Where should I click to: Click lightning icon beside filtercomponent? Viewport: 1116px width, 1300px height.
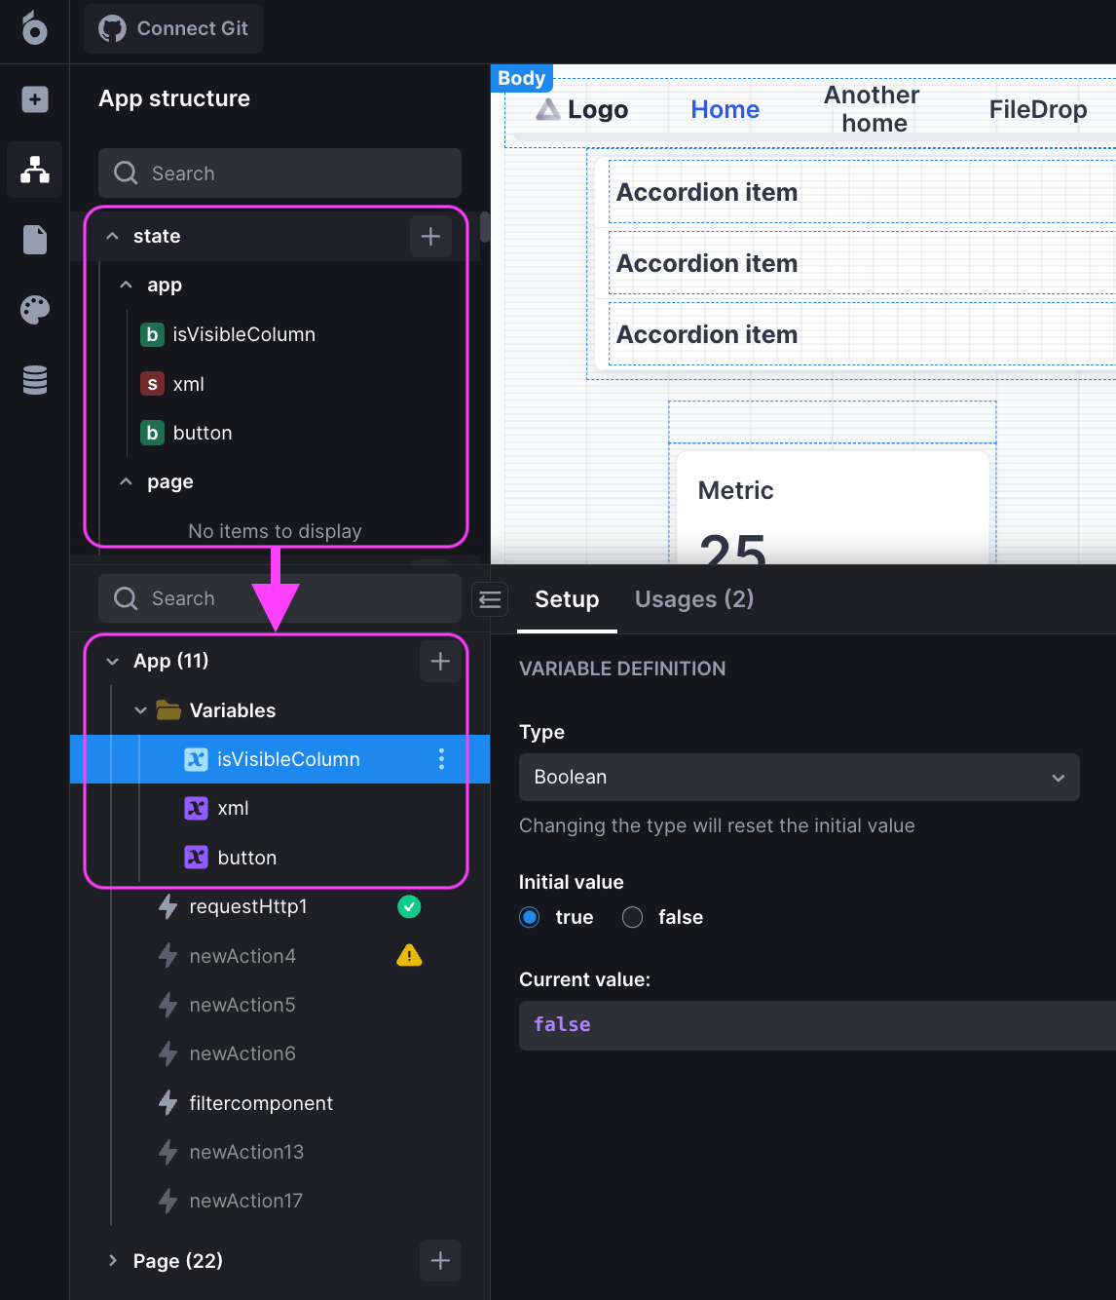pyautogui.click(x=167, y=1103)
